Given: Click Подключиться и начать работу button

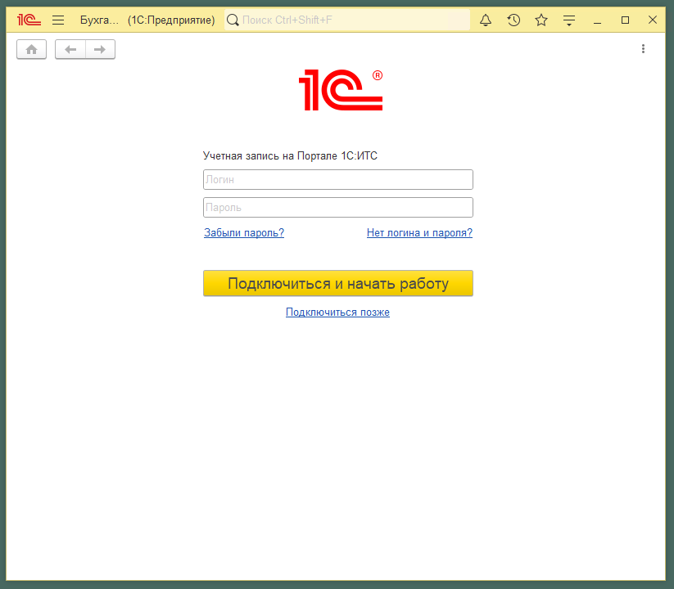Looking at the screenshot, I should click(x=338, y=283).
